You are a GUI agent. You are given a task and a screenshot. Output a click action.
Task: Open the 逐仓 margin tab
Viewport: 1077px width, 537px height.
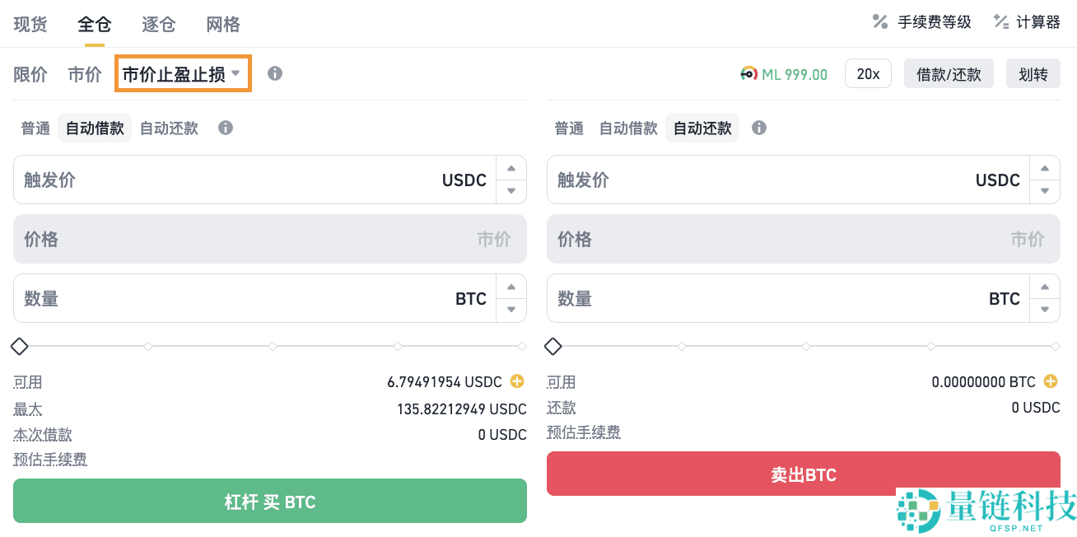157,24
